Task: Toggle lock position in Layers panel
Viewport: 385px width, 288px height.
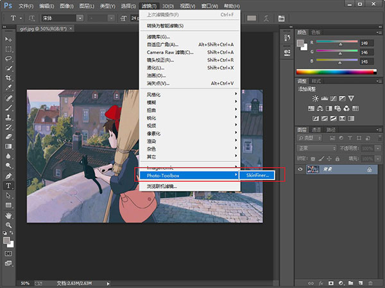Action: pos(329,159)
